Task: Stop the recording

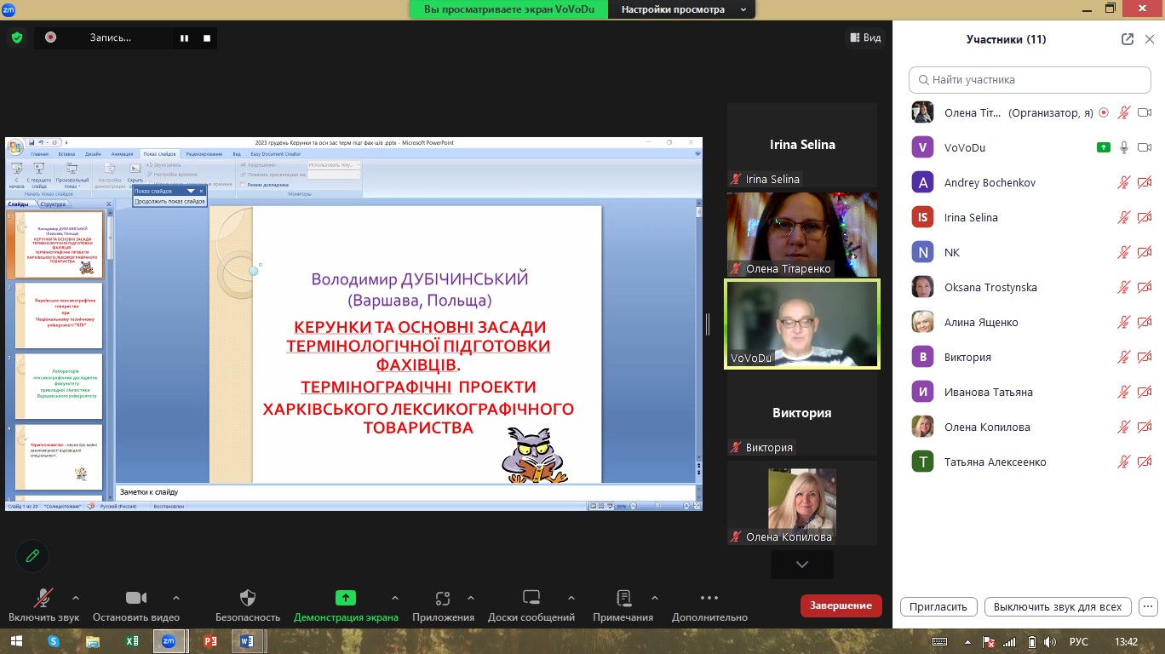Action: 207,37
